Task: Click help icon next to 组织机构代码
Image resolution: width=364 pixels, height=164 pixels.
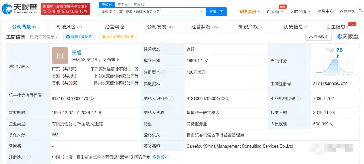Action: pos(299,98)
